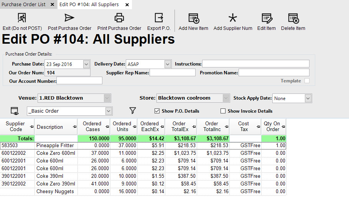Close the Edit PO #104 tab
This screenshot has height=210, width=349.
point(127,5)
